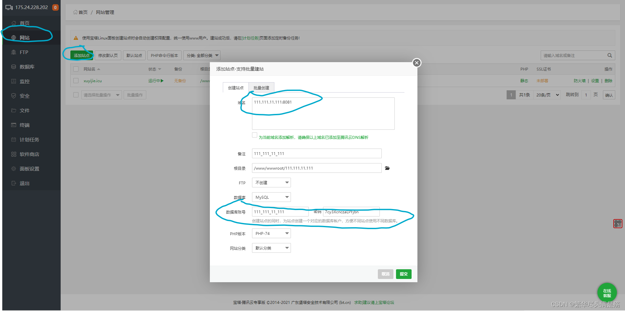Click the 跳转到 page number input
Screen dimensions: 625x311
click(586, 95)
